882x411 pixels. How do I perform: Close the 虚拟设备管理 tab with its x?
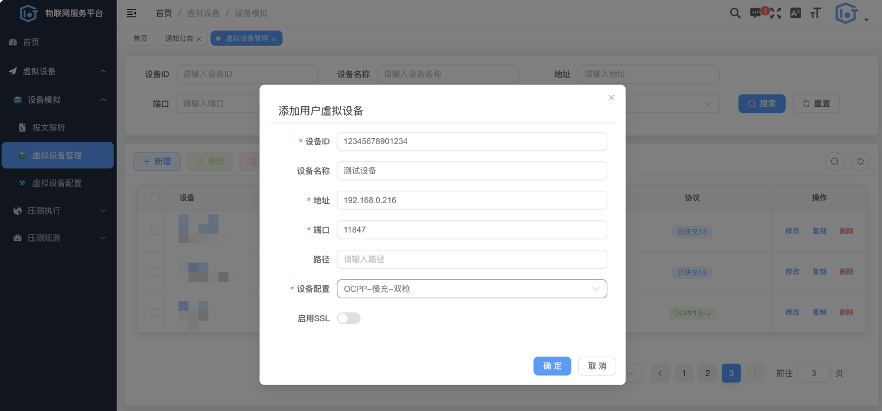[x=274, y=39]
